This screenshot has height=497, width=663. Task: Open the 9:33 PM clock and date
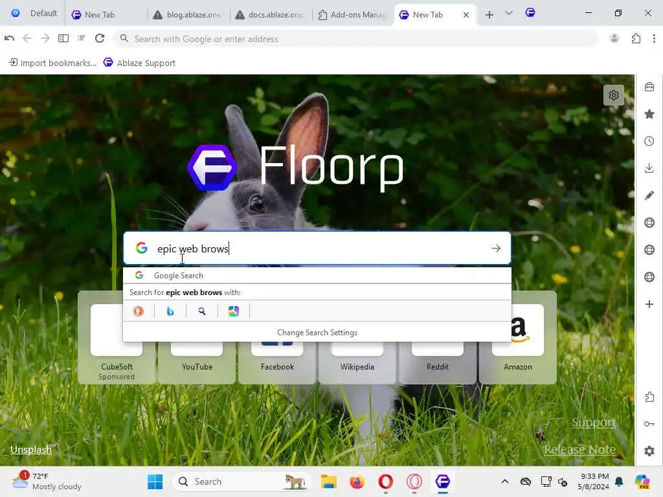click(594, 481)
